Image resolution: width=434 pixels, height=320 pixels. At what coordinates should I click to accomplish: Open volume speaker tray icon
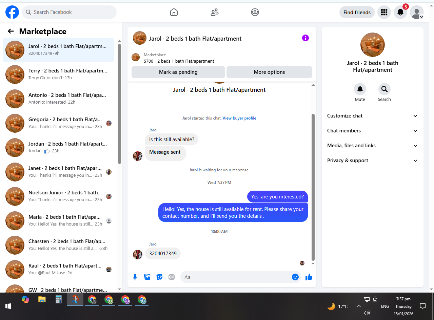pyautogui.click(x=367, y=313)
